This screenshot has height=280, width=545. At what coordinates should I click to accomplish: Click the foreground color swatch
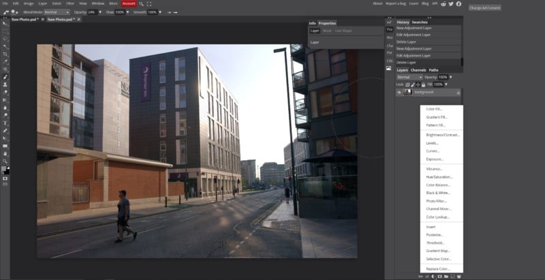click(x=4, y=168)
